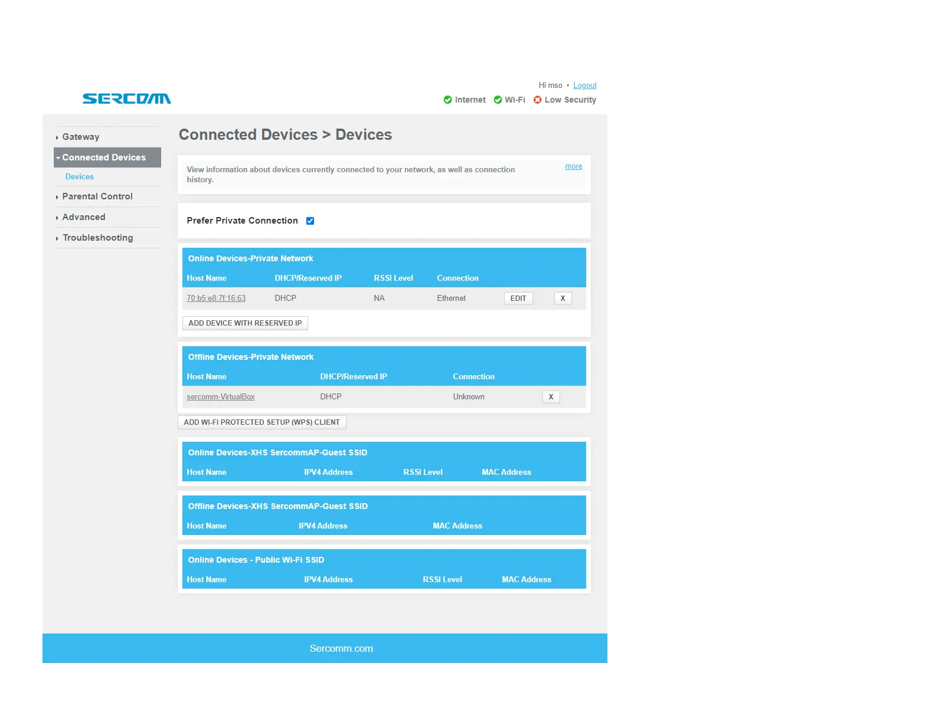Screen dimensions: 935x722
Task: Click EDIT for the Ethernet device
Action: 518,298
